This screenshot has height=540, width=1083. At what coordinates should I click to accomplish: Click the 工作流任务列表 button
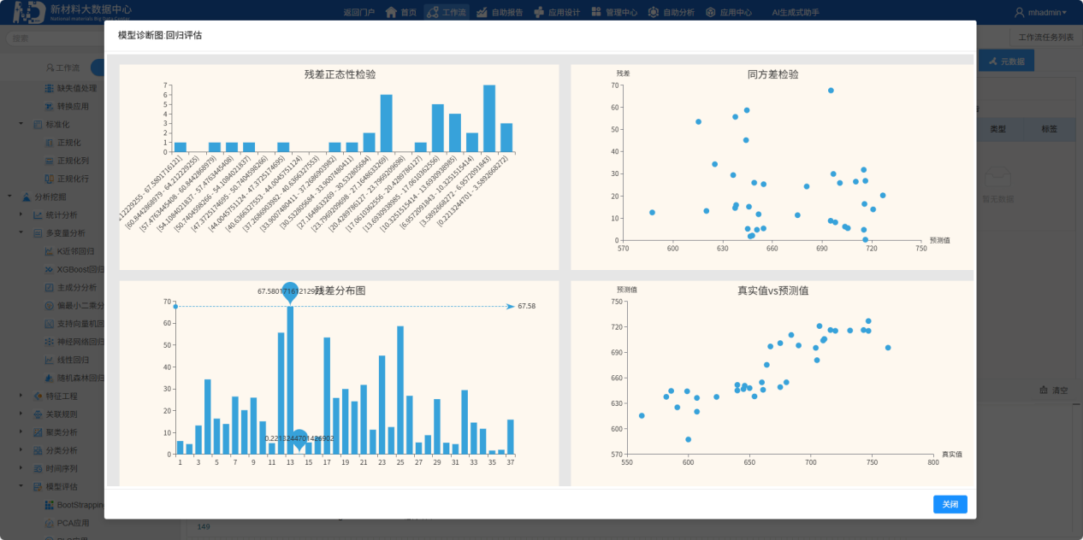[x=1045, y=38]
